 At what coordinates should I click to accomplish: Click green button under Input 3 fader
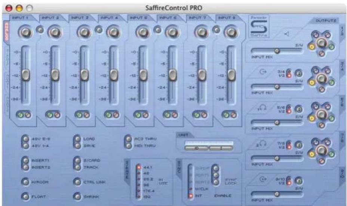click(79, 115)
